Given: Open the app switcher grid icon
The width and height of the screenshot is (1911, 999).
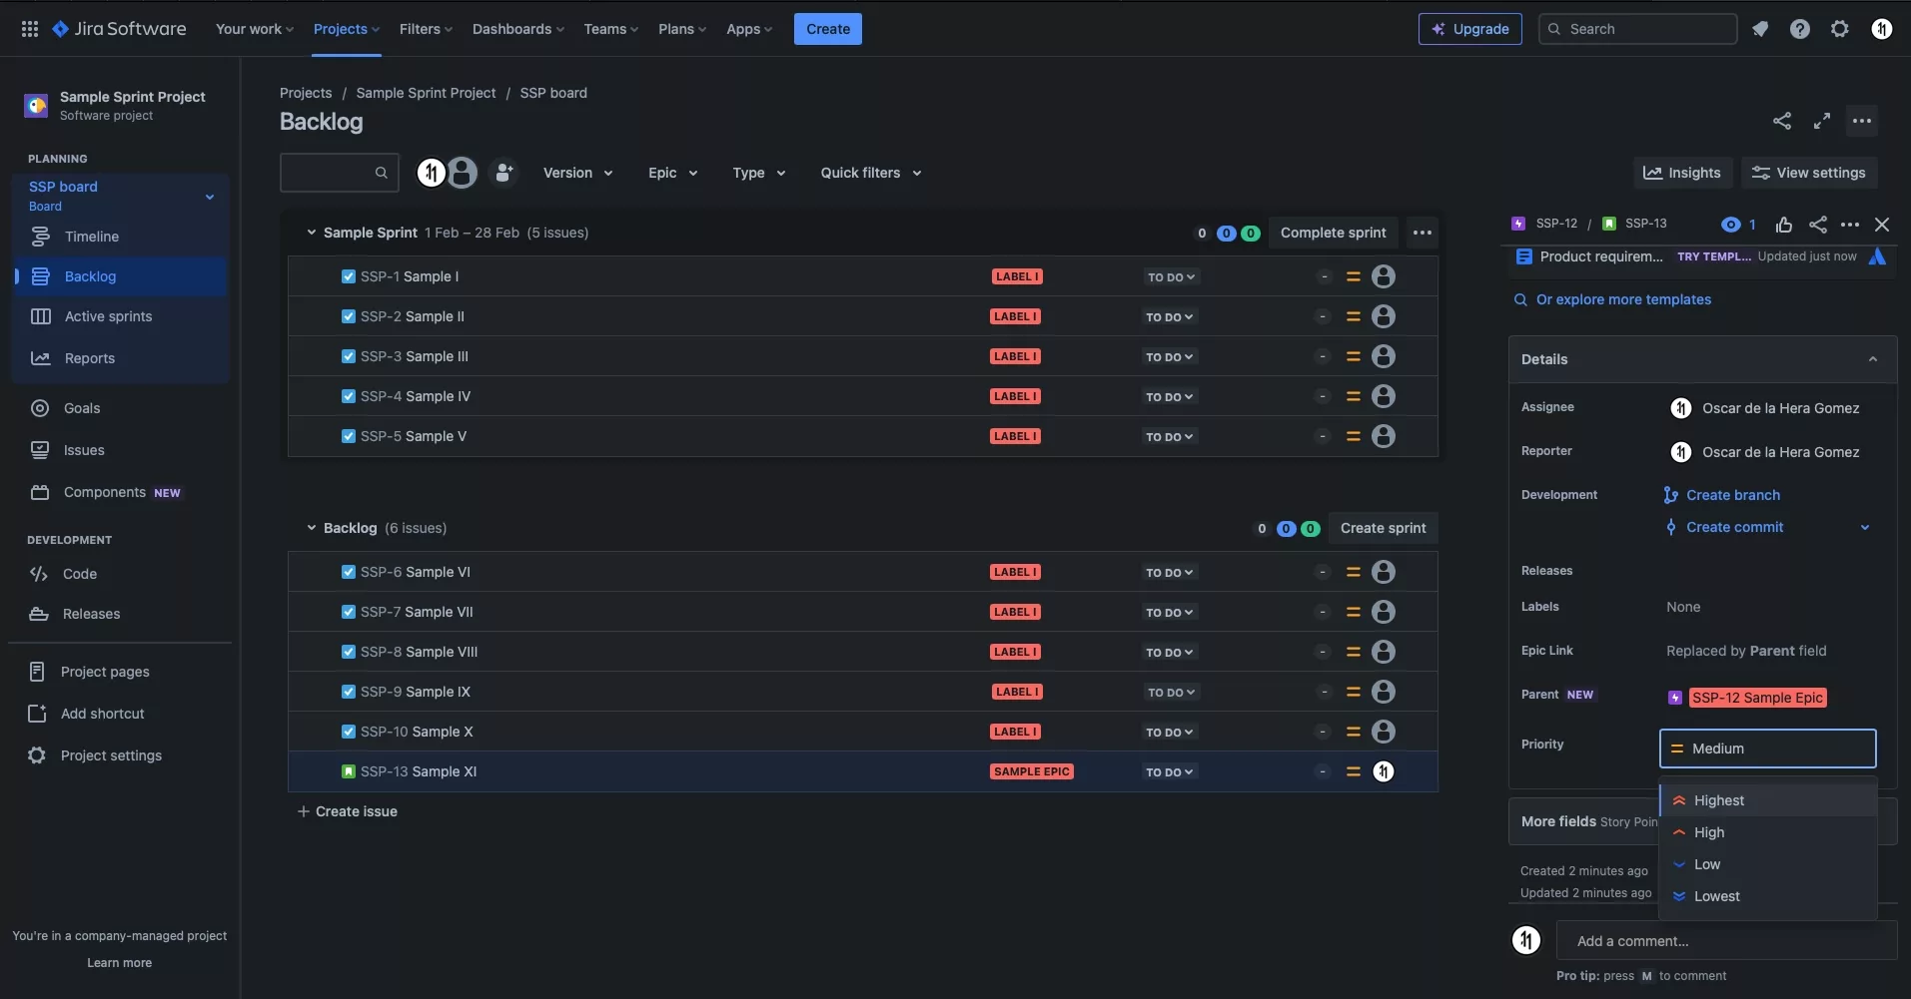Looking at the screenshot, I should click(x=30, y=29).
